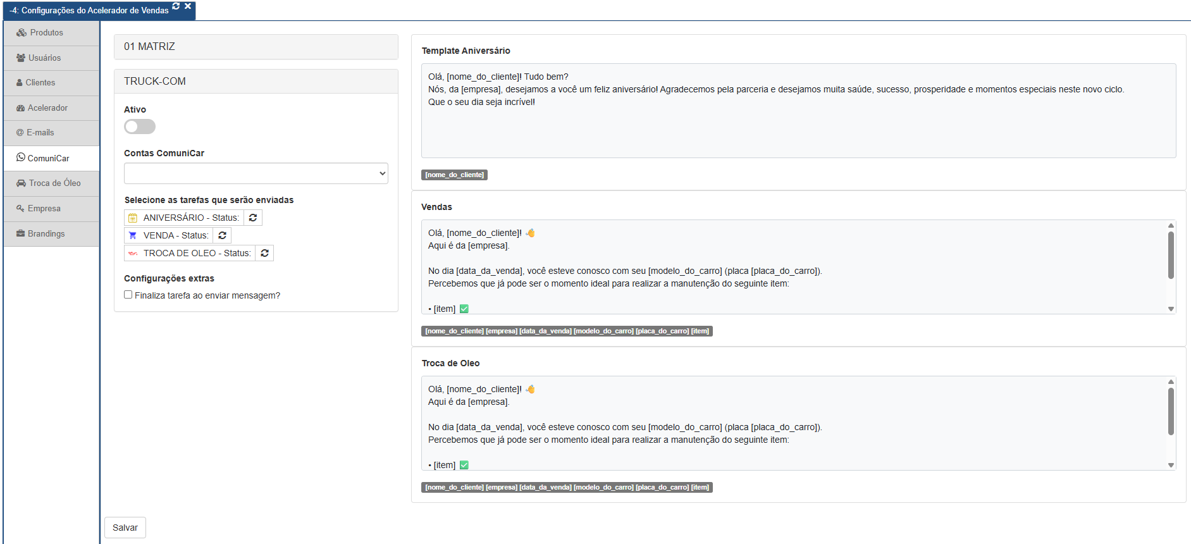Image resolution: width=1191 pixels, height=544 pixels.
Task: Click the Troca de Oleo scroll down arrow
Action: point(1171,466)
